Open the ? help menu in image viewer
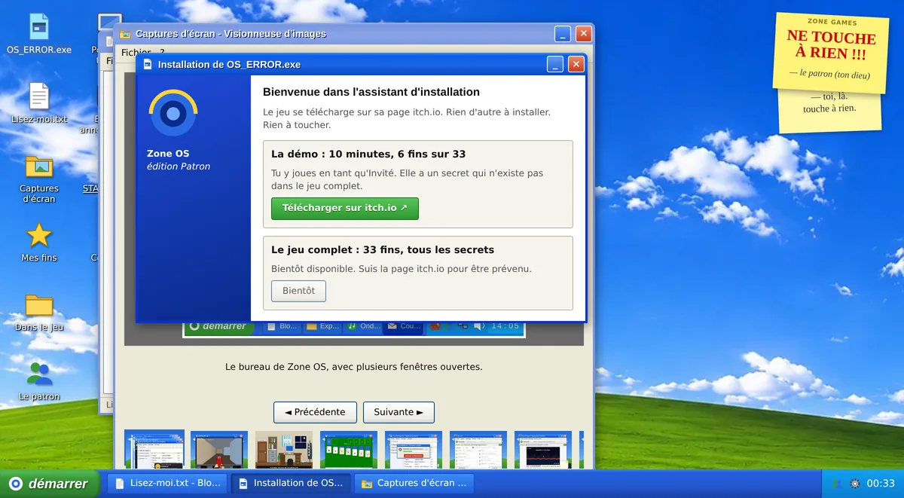Screen dimensions: 904x498 pos(162,53)
